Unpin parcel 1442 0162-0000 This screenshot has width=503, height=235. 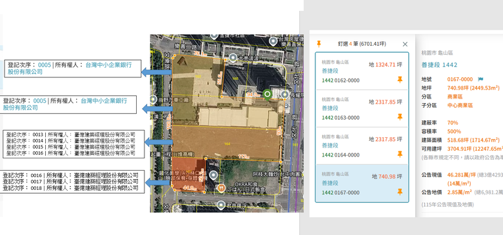click(400, 80)
